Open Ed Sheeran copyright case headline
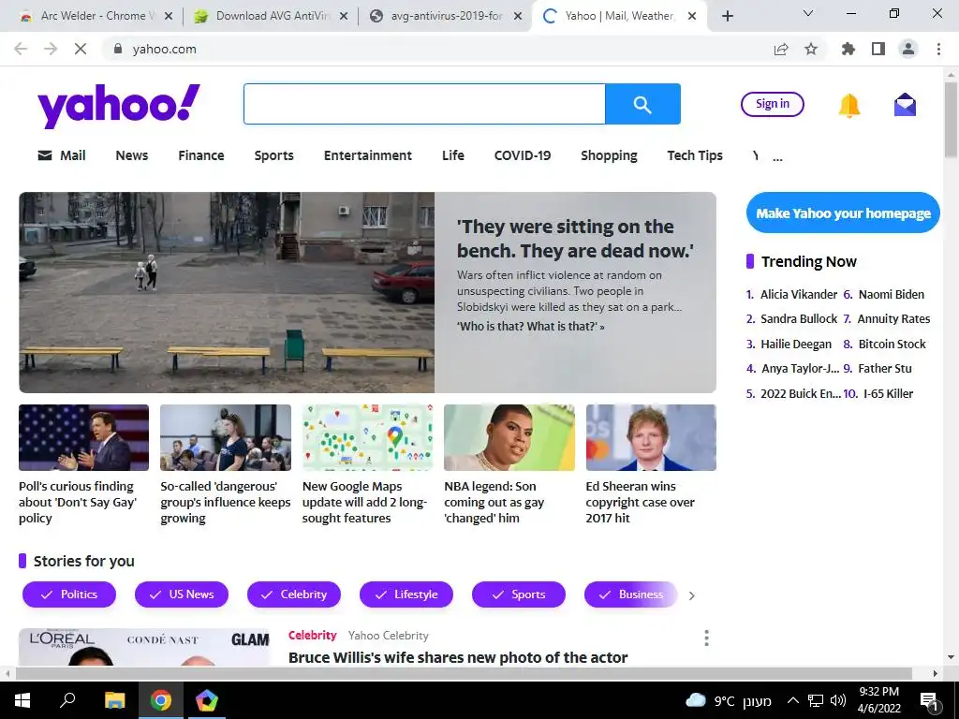The width and height of the screenshot is (959, 719). click(x=640, y=502)
